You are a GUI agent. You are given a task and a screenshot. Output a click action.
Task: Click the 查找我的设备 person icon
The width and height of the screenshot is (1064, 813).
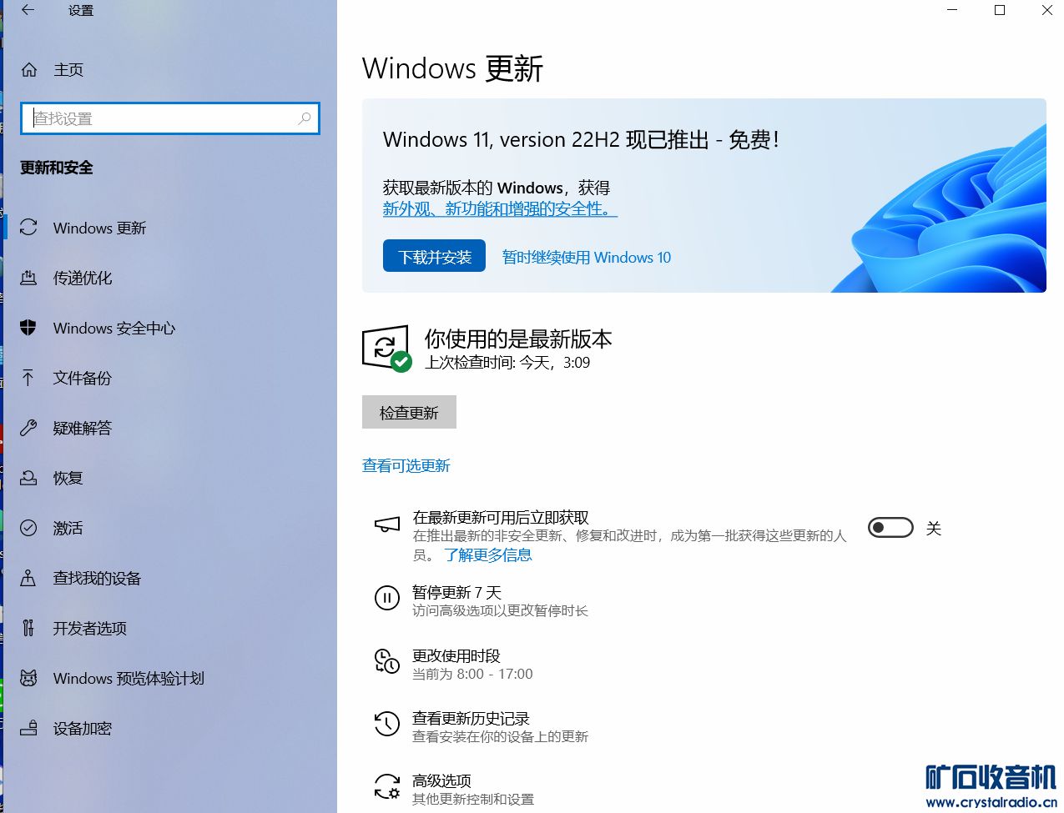(x=28, y=578)
